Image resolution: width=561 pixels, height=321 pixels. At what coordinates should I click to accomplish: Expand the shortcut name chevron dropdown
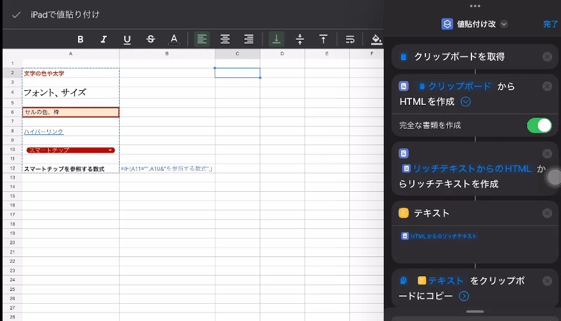click(x=504, y=24)
